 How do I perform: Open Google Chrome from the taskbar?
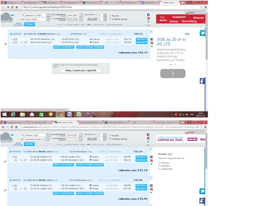(60, 115)
